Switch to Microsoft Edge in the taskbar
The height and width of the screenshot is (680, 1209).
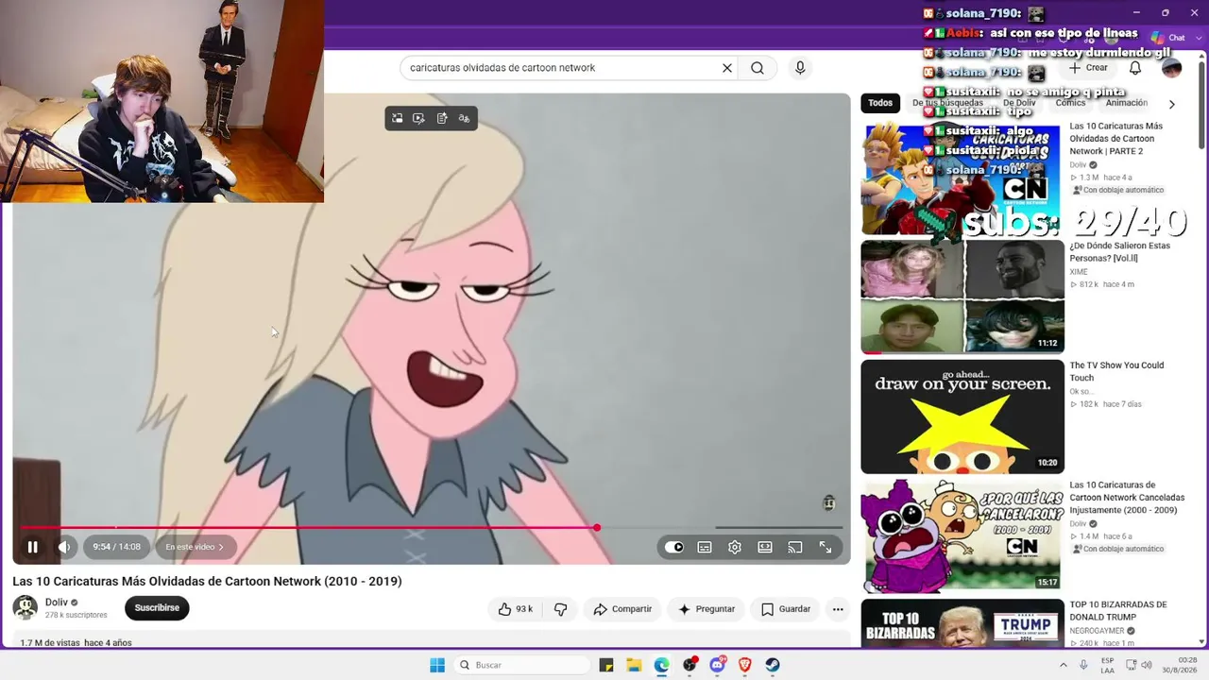coord(661,665)
